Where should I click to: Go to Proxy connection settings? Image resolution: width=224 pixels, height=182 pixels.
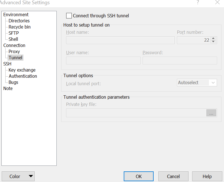point(14,51)
